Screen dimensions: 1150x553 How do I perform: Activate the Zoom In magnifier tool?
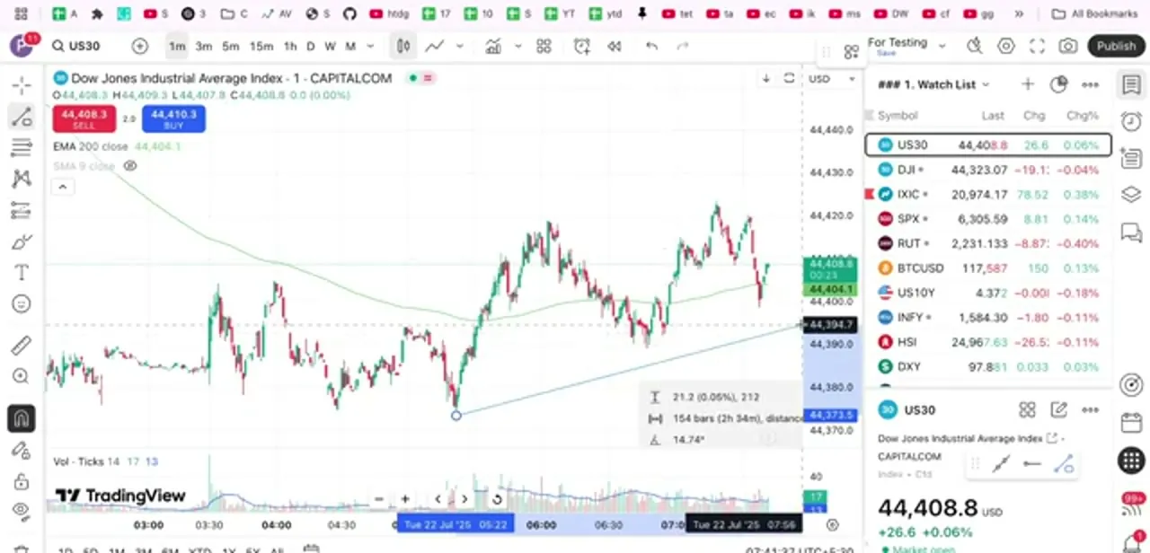pyautogui.click(x=22, y=376)
